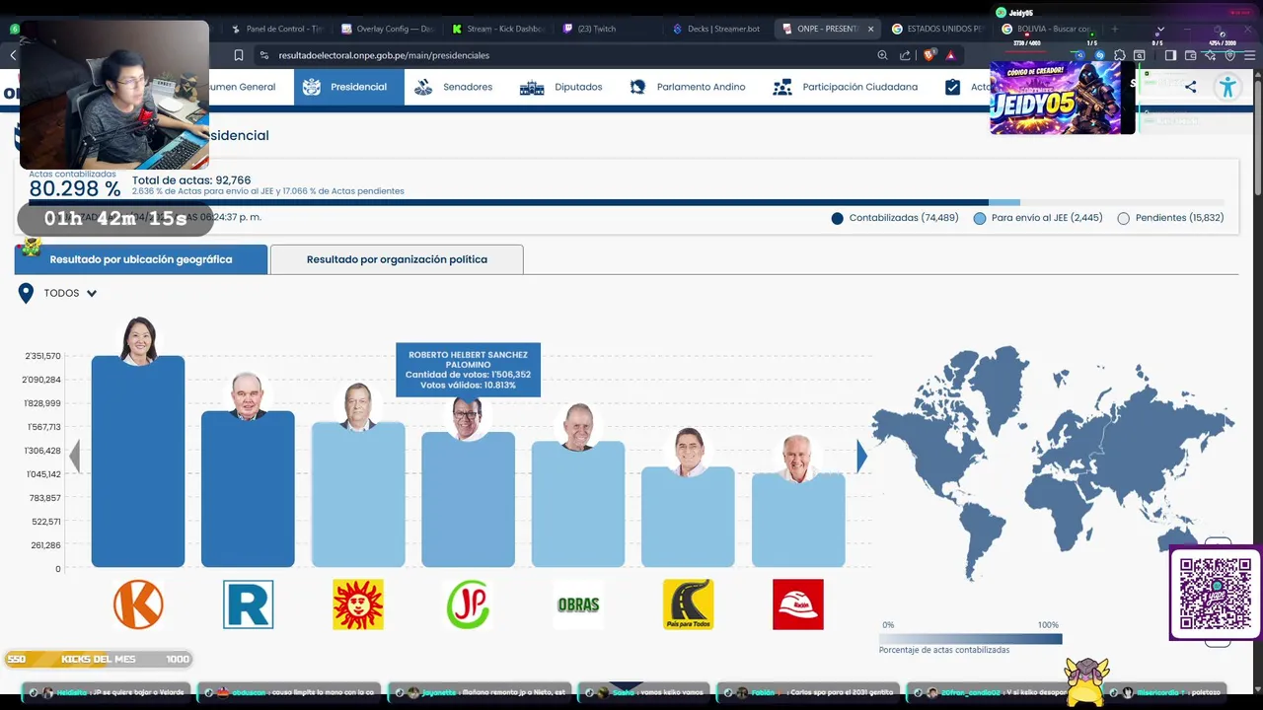Click the Brave shields lion icon

(929, 55)
